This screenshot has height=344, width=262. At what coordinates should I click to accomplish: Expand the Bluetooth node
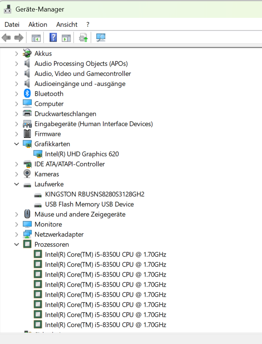16,94
